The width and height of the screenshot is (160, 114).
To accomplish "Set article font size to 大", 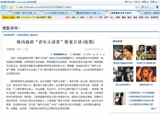I will 97,55.
